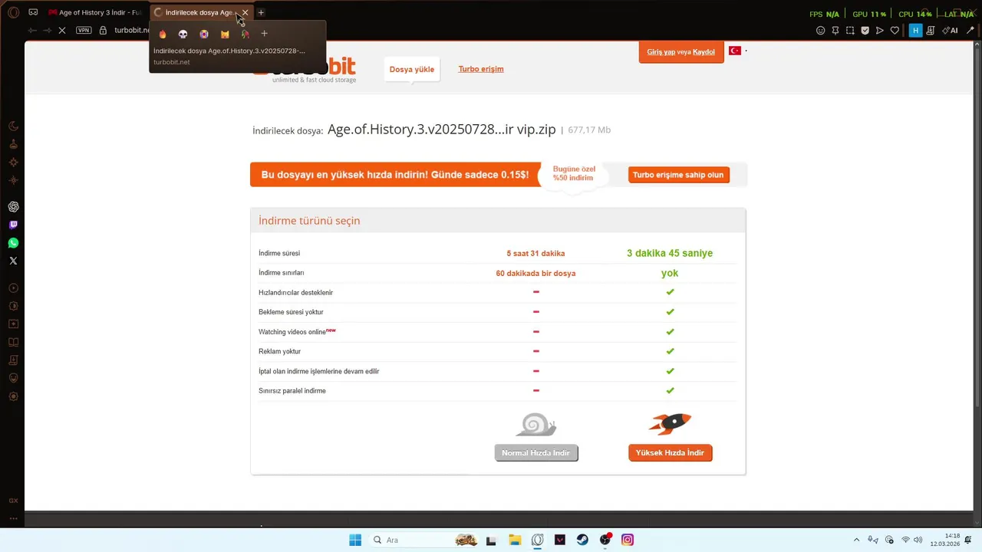Click '60 dakikada bir dosya' text
The width and height of the screenshot is (982, 552).
click(535, 273)
